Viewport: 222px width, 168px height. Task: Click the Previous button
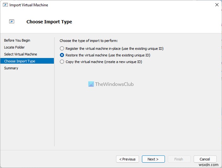pos(127,159)
